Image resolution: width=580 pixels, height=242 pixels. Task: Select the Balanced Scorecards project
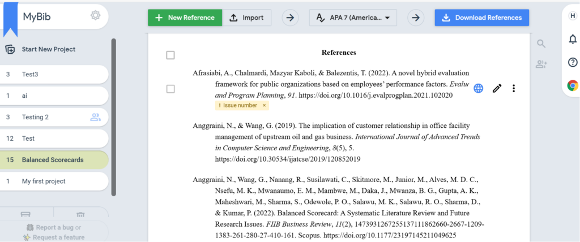click(x=54, y=160)
